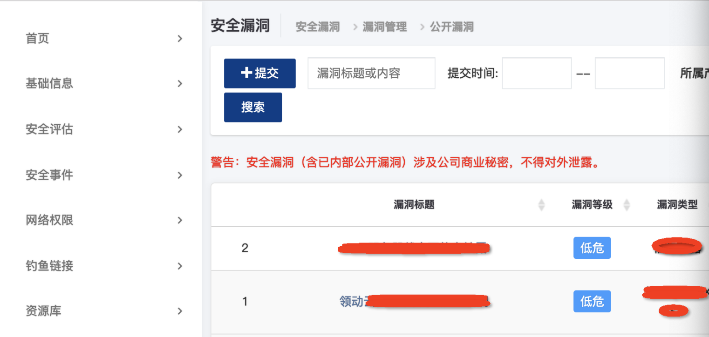
Task: Click the plus icon on the 提交 button
Action: point(248,73)
